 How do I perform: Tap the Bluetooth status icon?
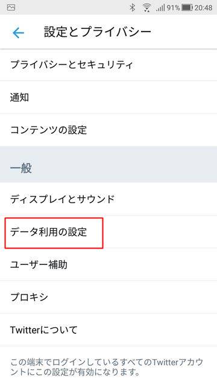click(133, 8)
